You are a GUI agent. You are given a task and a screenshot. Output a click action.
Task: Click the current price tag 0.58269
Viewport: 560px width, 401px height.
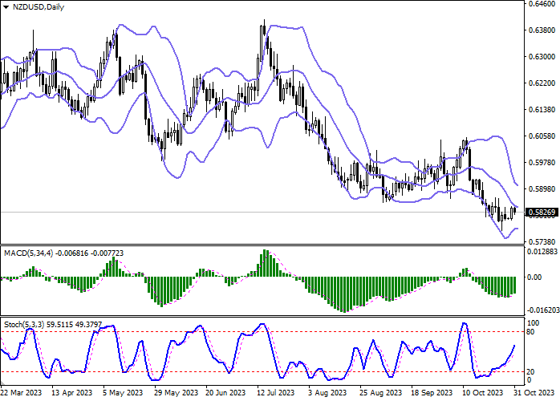[x=541, y=213]
